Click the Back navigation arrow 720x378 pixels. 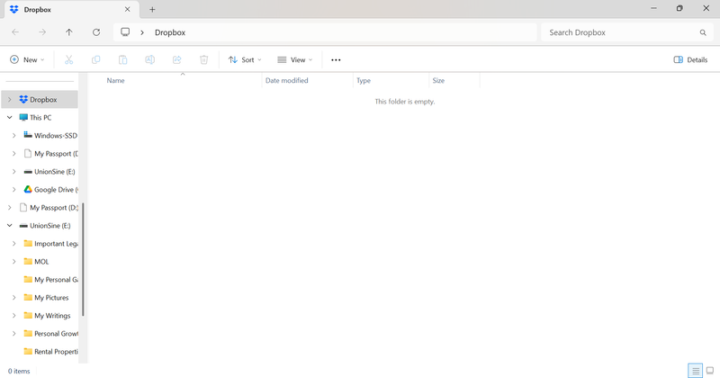tap(15, 32)
